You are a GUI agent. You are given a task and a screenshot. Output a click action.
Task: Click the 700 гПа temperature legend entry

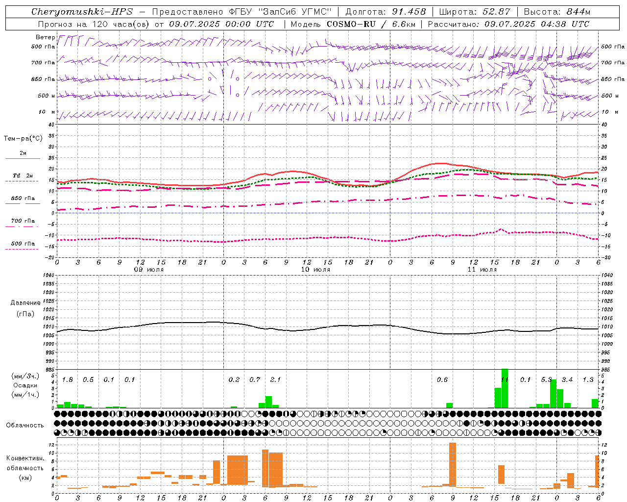23,221
